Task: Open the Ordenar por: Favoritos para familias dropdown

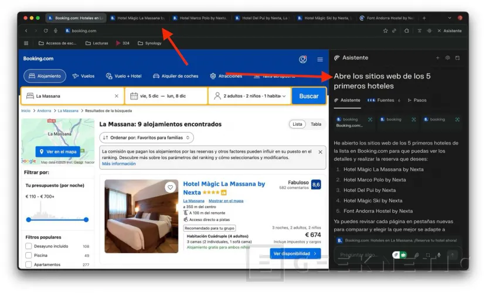Action: click(x=147, y=138)
